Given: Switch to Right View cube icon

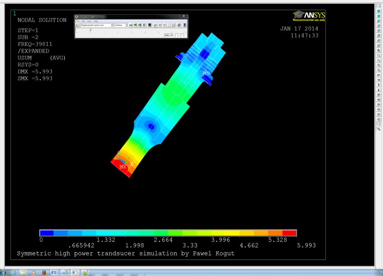Looking at the screenshot, I should tap(379, 26).
